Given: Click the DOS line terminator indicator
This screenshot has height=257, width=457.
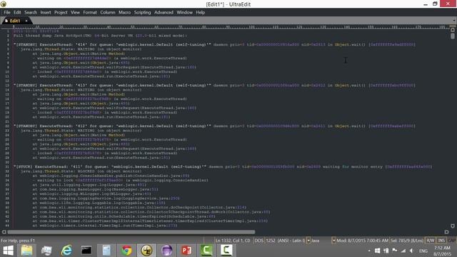Looking at the screenshot, I should 258,241.
